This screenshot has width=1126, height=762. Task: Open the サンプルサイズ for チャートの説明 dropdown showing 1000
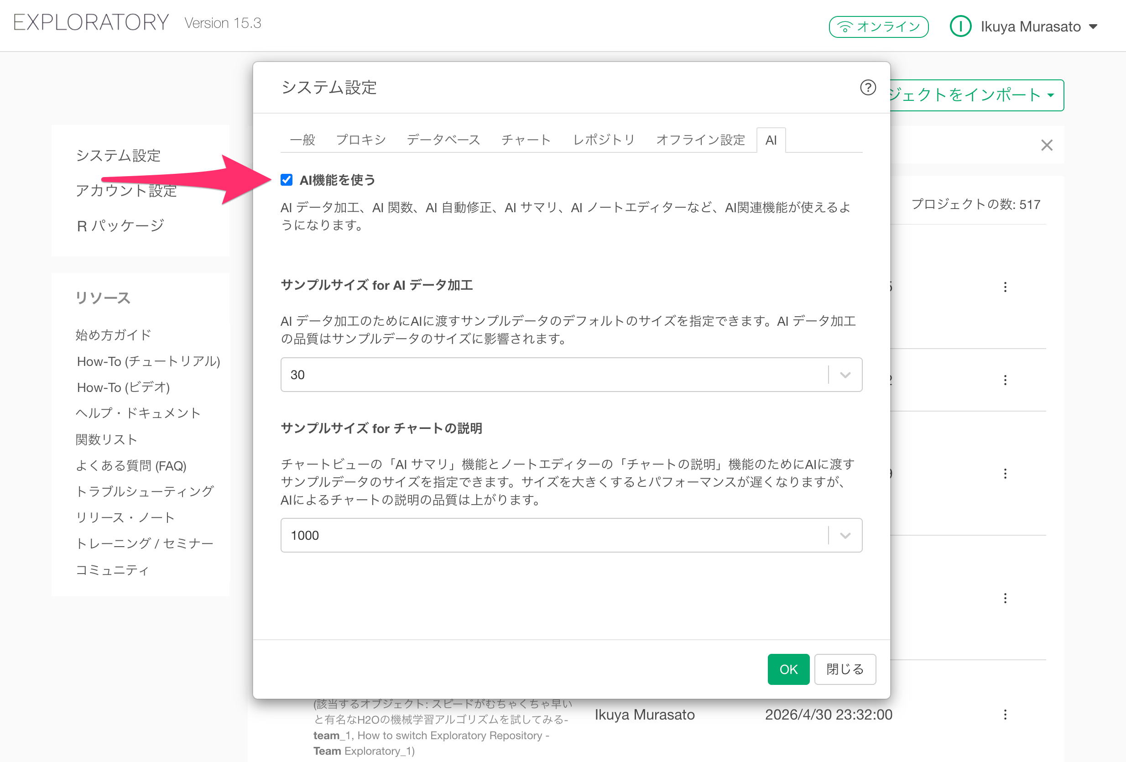coord(571,535)
